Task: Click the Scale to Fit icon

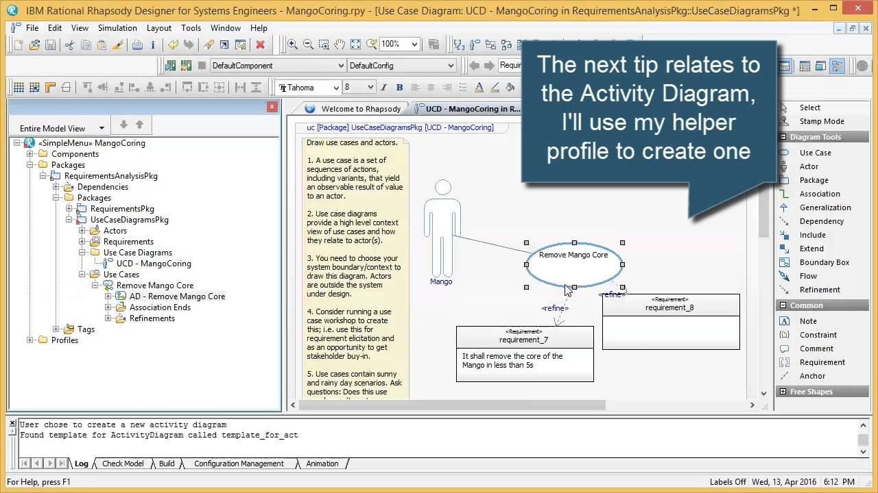Action: pos(355,45)
